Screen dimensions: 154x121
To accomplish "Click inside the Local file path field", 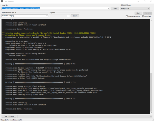I will pos(51,8).
